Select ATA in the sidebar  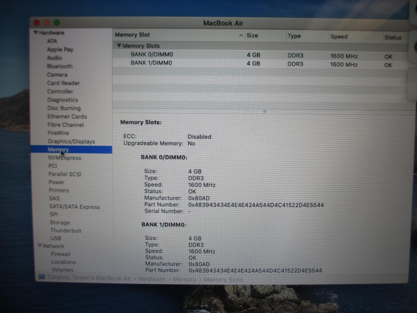coord(52,41)
